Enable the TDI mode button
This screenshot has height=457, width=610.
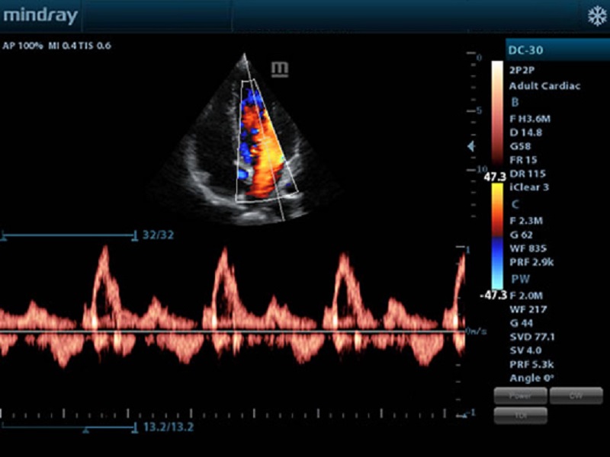pyautogui.click(x=520, y=415)
